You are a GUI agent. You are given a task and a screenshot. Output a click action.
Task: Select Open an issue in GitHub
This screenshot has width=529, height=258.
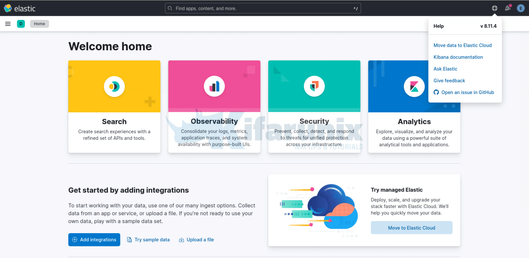[x=467, y=92]
